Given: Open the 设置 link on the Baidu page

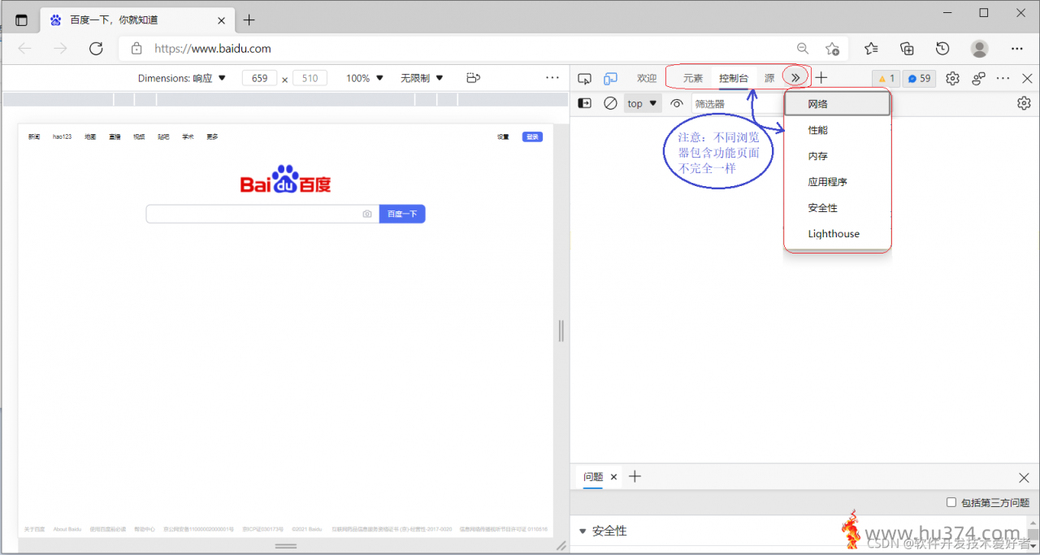Looking at the screenshot, I should [503, 137].
